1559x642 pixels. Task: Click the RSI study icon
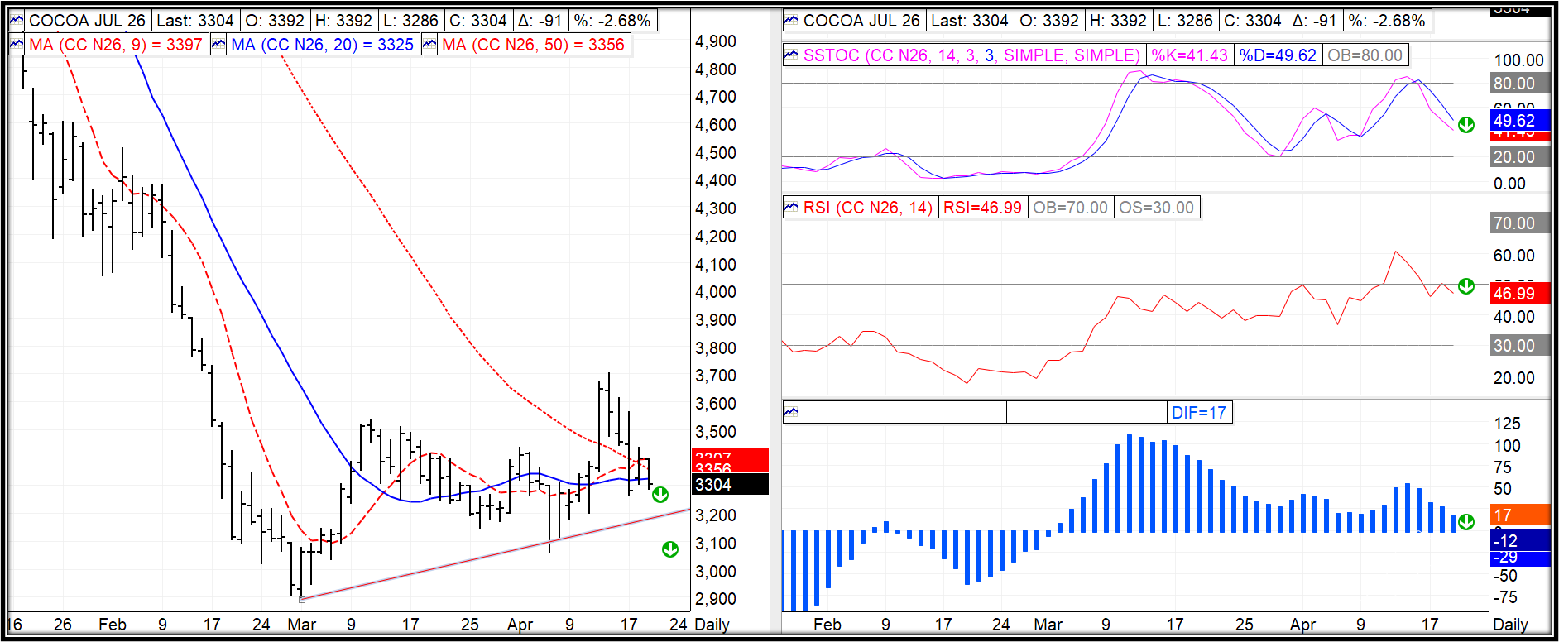click(791, 208)
